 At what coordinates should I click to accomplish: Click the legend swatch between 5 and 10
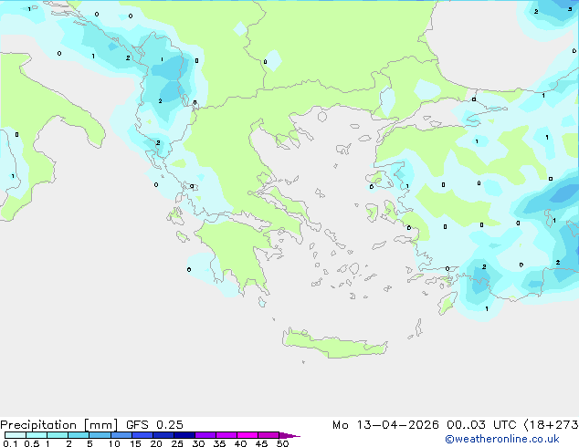pyautogui.click(x=100, y=435)
